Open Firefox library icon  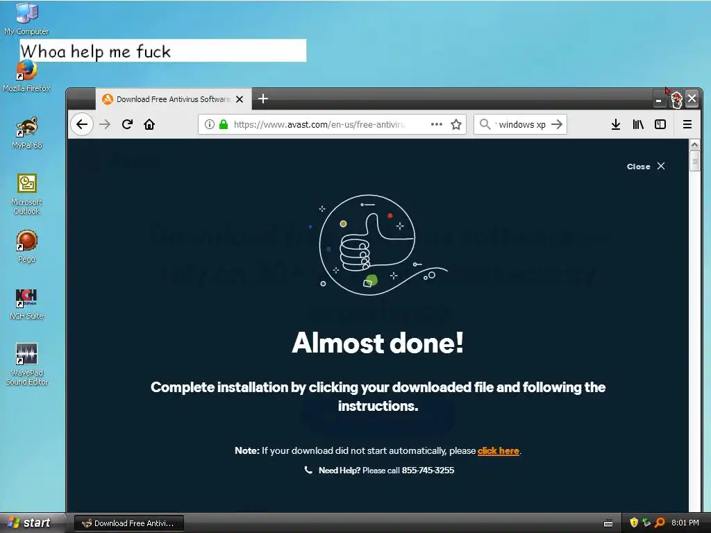pos(638,124)
